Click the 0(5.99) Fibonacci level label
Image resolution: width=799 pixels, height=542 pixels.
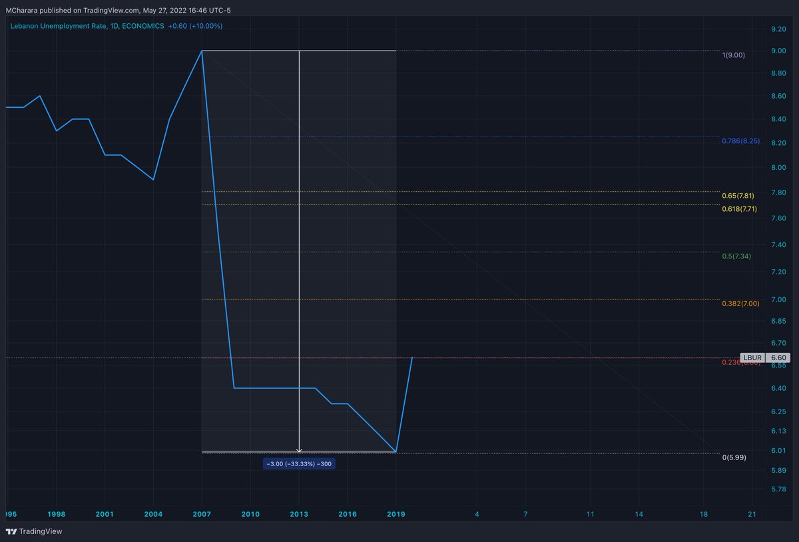(734, 457)
